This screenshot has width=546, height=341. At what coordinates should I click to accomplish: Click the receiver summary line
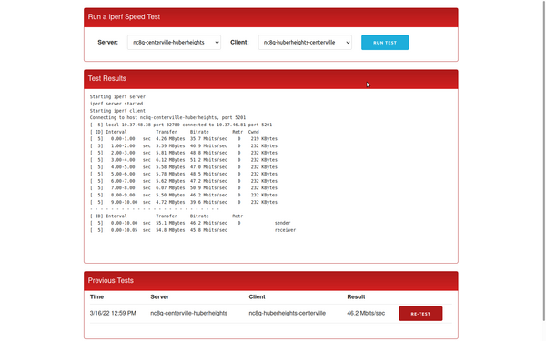pos(193,230)
